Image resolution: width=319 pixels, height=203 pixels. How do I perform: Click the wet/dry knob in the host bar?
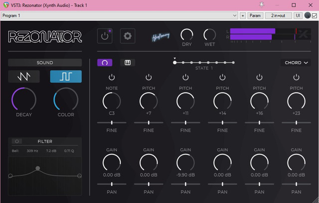click(x=308, y=15)
